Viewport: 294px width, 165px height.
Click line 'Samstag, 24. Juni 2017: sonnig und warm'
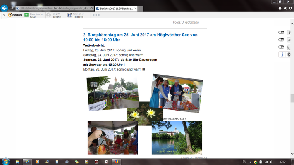[x=113, y=55]
